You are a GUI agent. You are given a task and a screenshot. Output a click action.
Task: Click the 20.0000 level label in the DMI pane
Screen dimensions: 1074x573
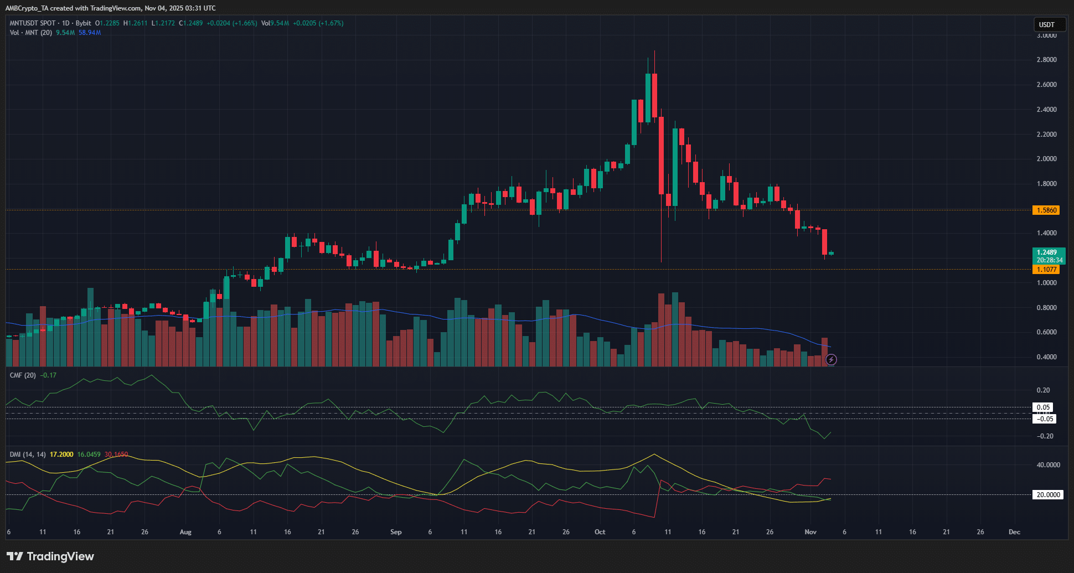coord(1047,494)
